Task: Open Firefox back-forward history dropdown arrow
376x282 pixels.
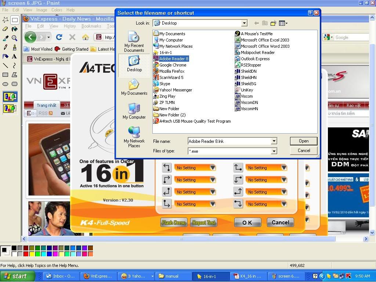Action: pyautogui.click(x=49, y=37)
